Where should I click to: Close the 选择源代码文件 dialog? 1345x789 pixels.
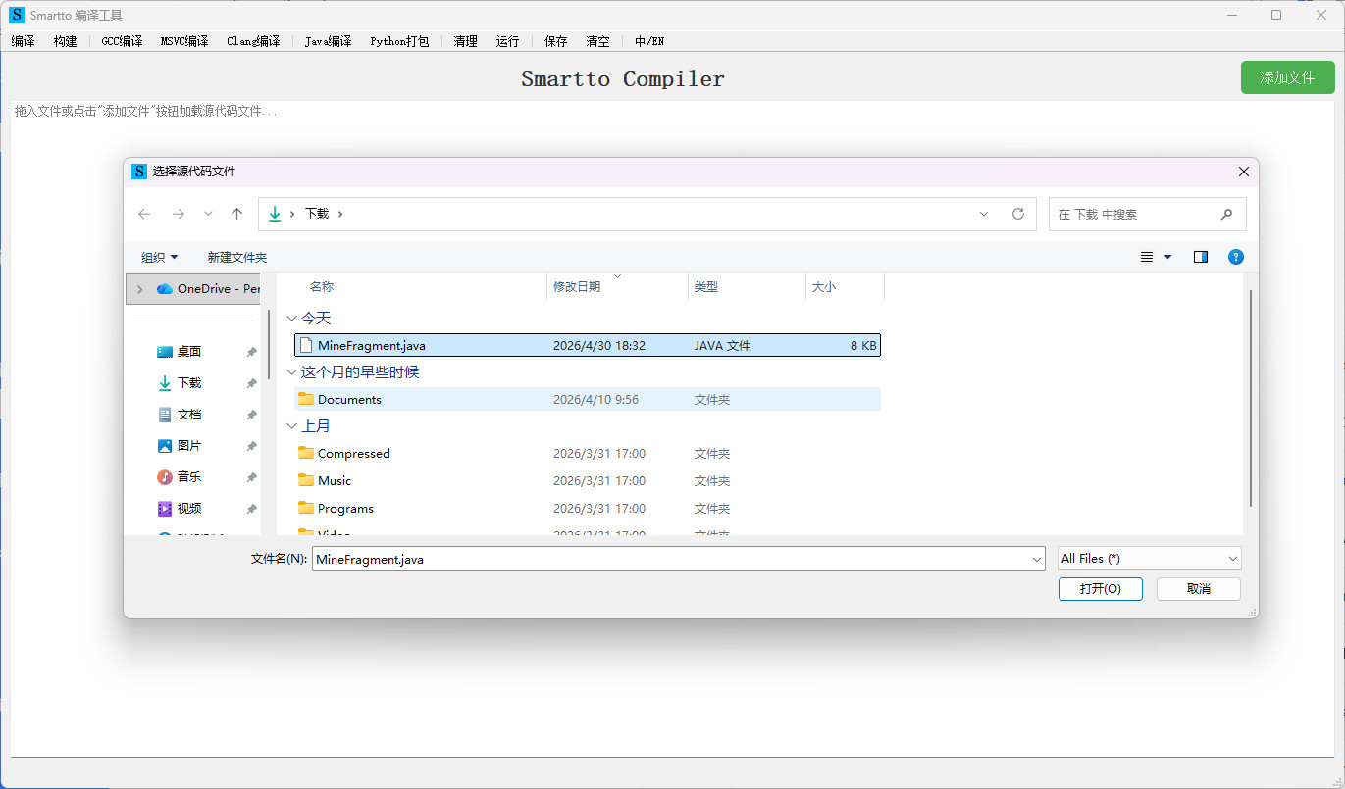1244,172
